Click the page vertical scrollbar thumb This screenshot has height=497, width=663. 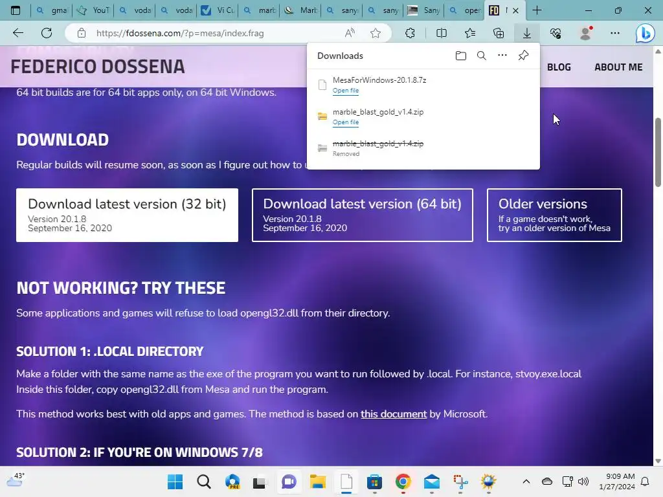658,152
